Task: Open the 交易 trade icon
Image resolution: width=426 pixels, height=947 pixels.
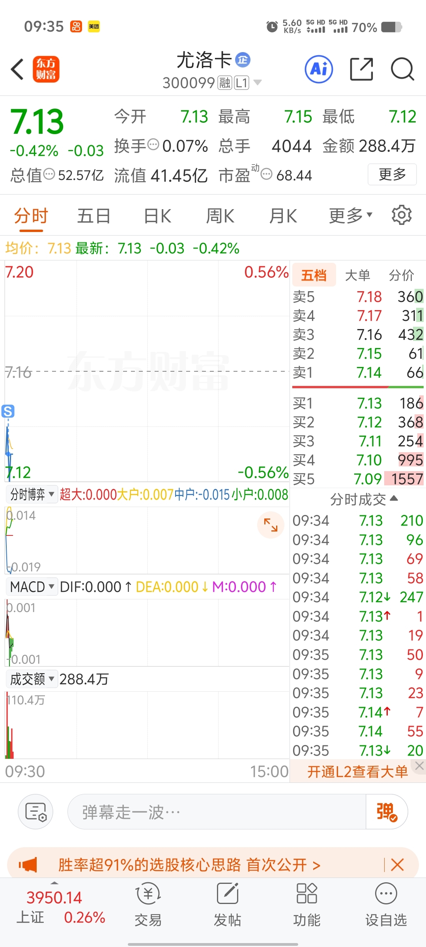Action: tap(148, 905)
